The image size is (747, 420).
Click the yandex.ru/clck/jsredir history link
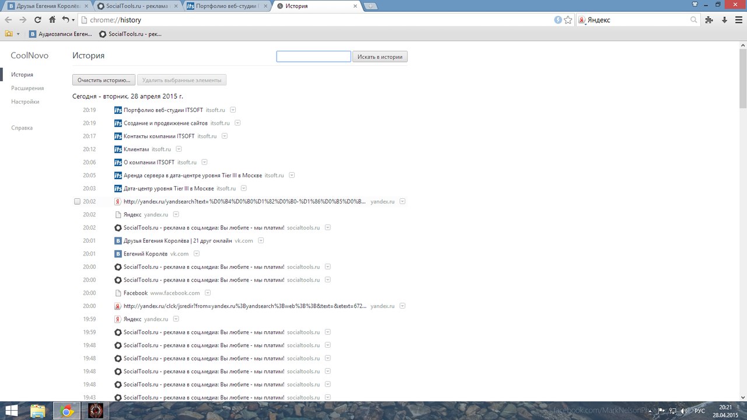tap(245, 306)
